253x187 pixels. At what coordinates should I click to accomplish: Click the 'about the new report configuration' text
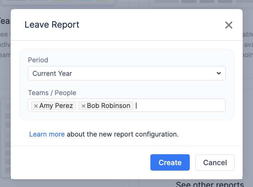point(123,134)
